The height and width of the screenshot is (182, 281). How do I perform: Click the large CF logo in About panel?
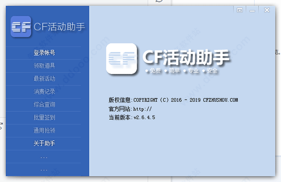pyautogui.click(x=121, y=58)
